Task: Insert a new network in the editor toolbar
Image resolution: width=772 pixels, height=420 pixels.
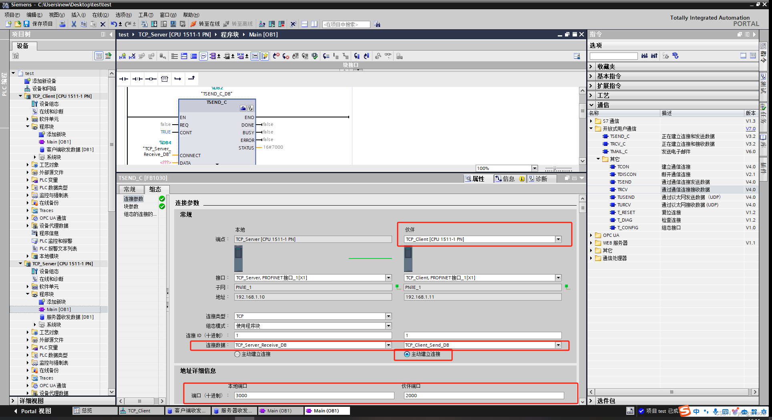Action: coord(123,56)
